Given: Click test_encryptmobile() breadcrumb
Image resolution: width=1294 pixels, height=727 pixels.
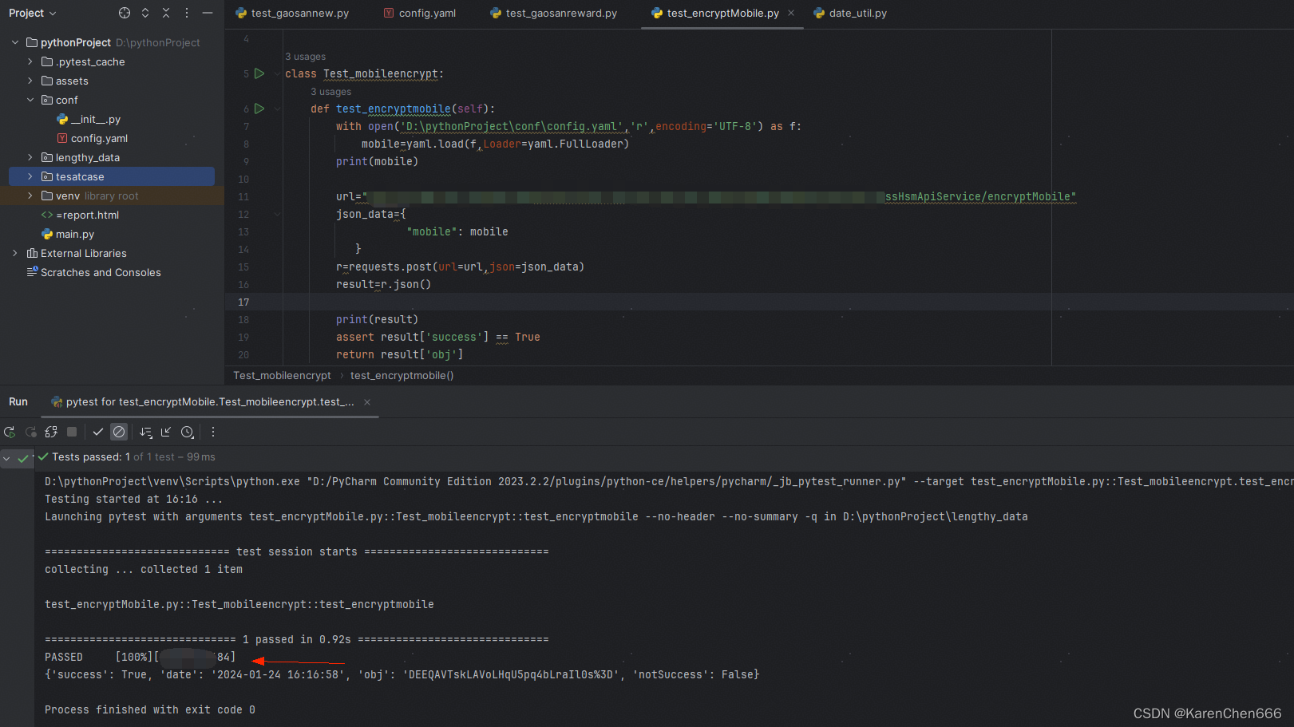Looking at the screenshot, I should [x=402, y=376].
